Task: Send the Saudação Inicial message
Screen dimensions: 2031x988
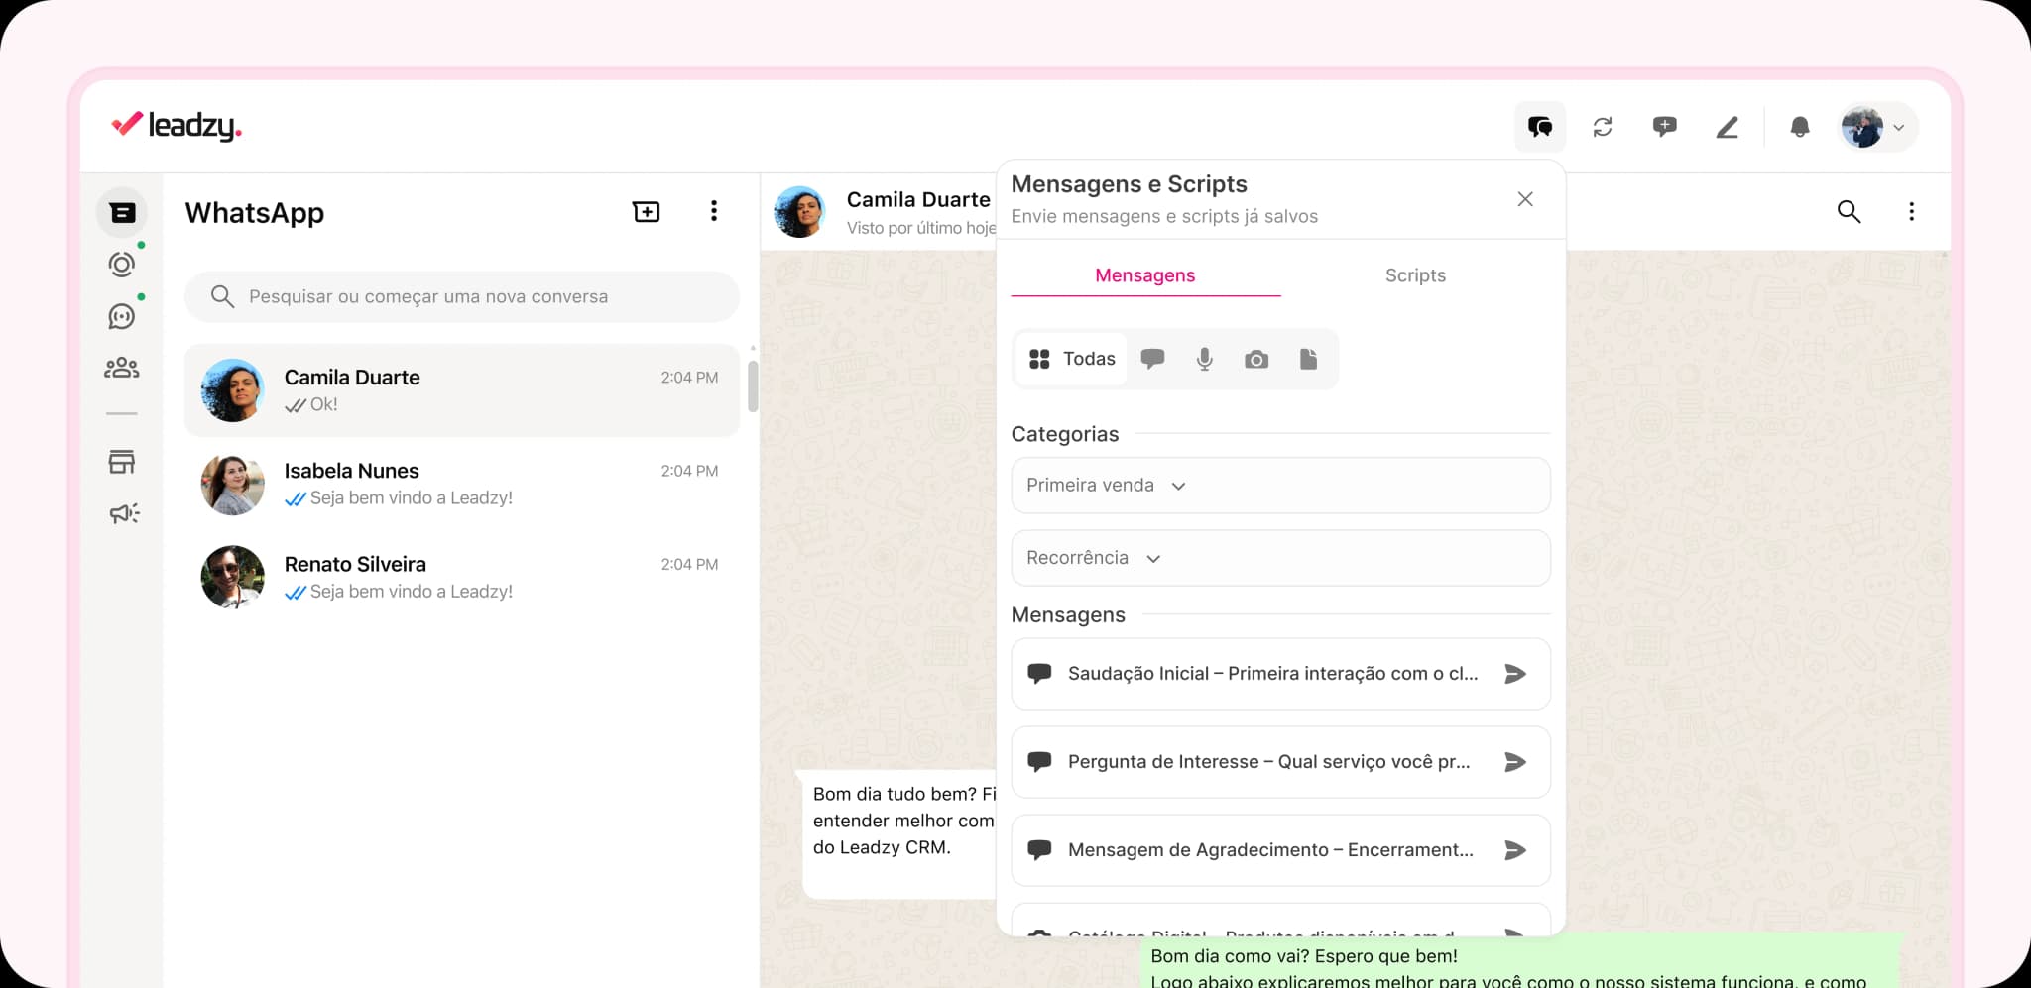Action: [x=1514, y=674]
